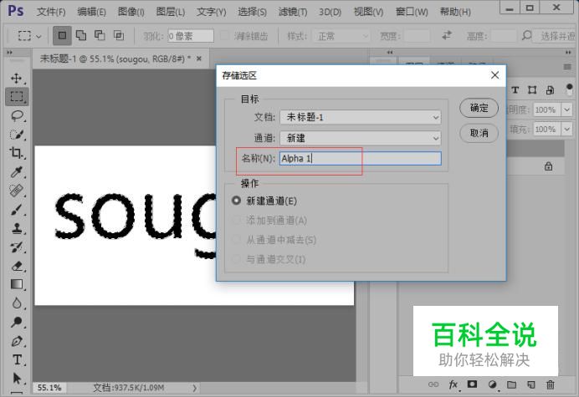Screen dimensions: 579x397
Task: Select the Pen tool
Action: point(17,341)
